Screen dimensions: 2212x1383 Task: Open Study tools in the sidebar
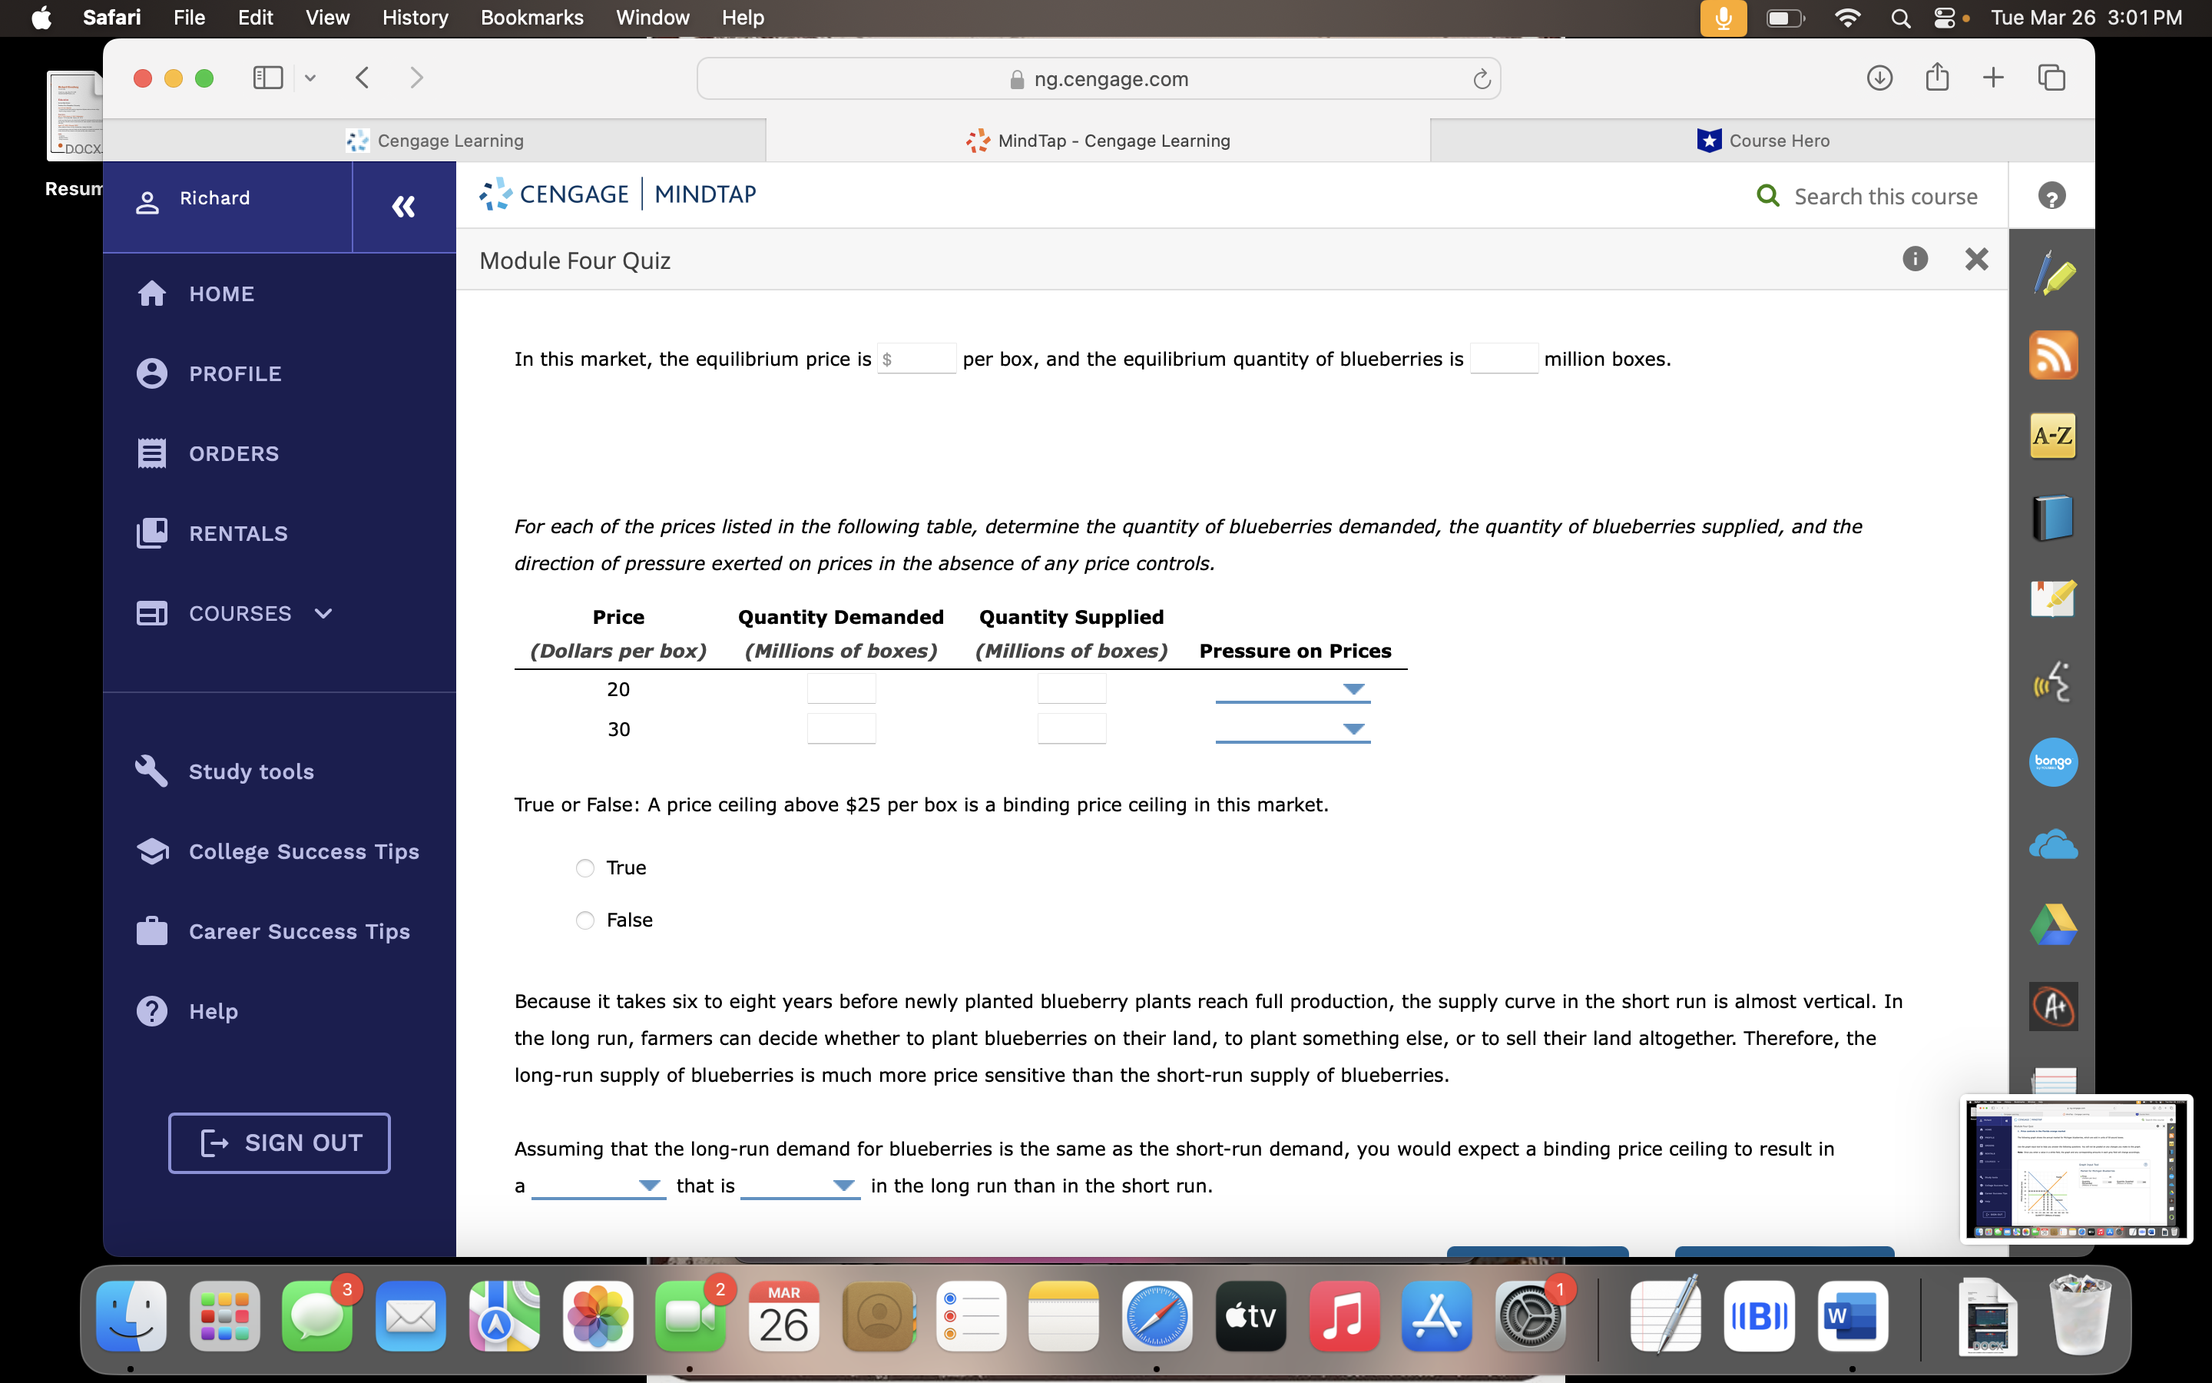click(250, 771)
